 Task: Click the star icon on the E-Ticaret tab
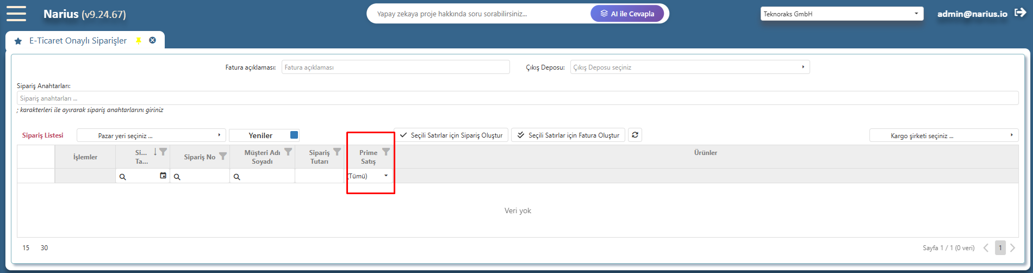[x=18, y=41]
